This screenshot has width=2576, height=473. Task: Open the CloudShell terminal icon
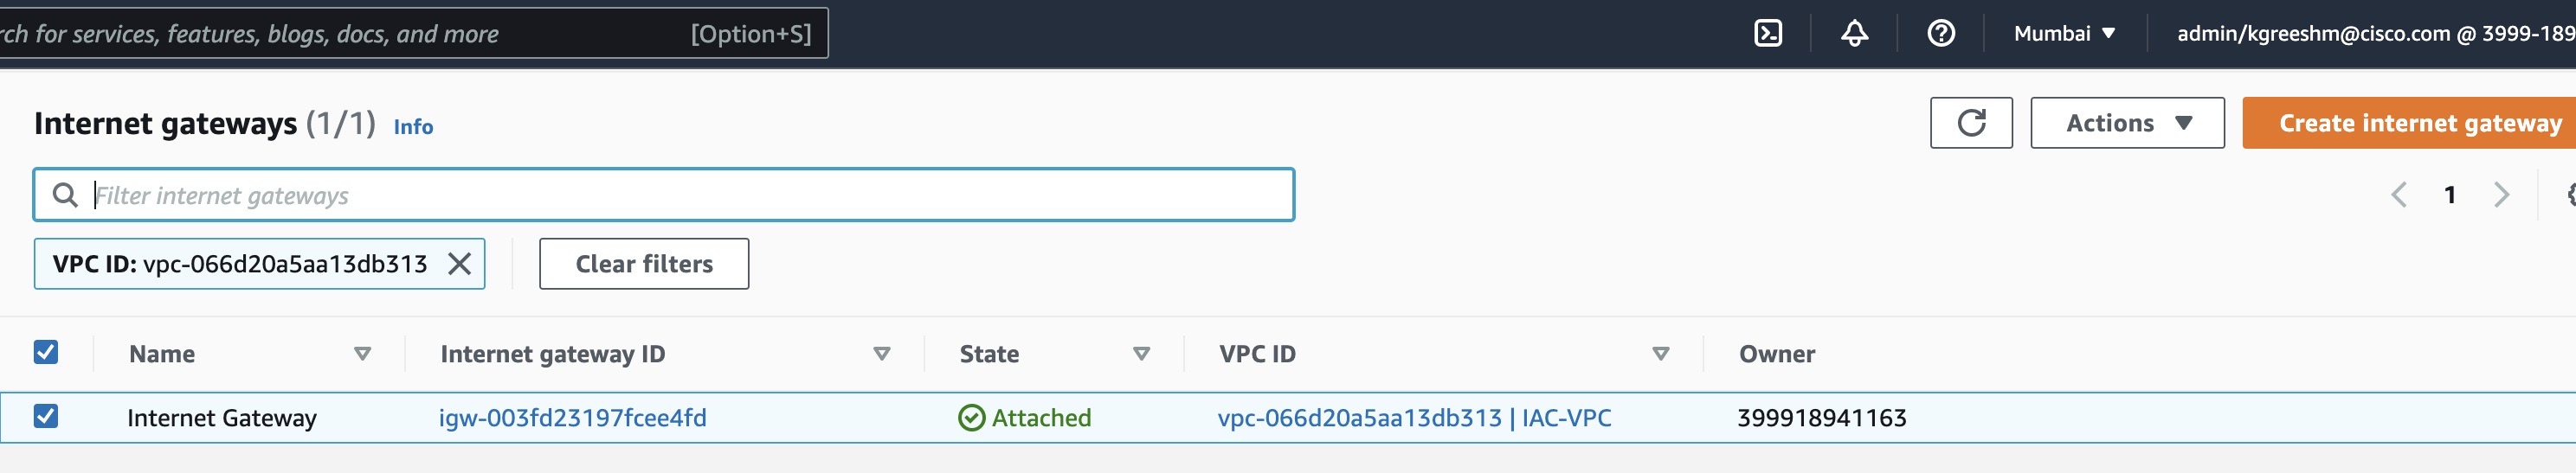tap(1767, 33)
